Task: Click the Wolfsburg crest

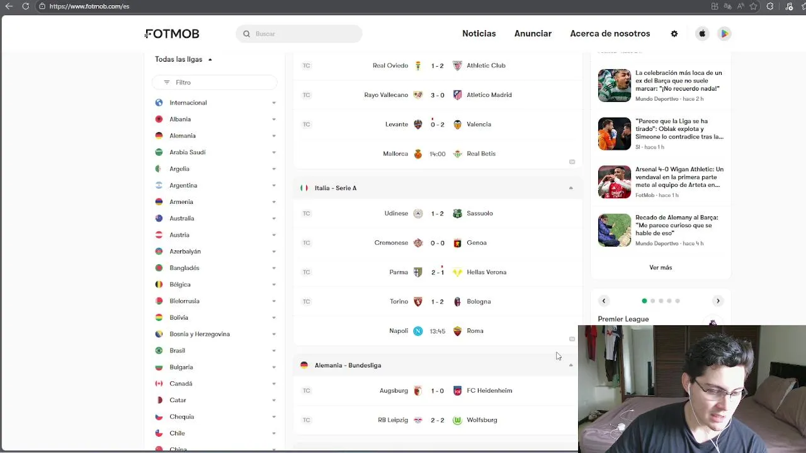Action: click(457, 420)
